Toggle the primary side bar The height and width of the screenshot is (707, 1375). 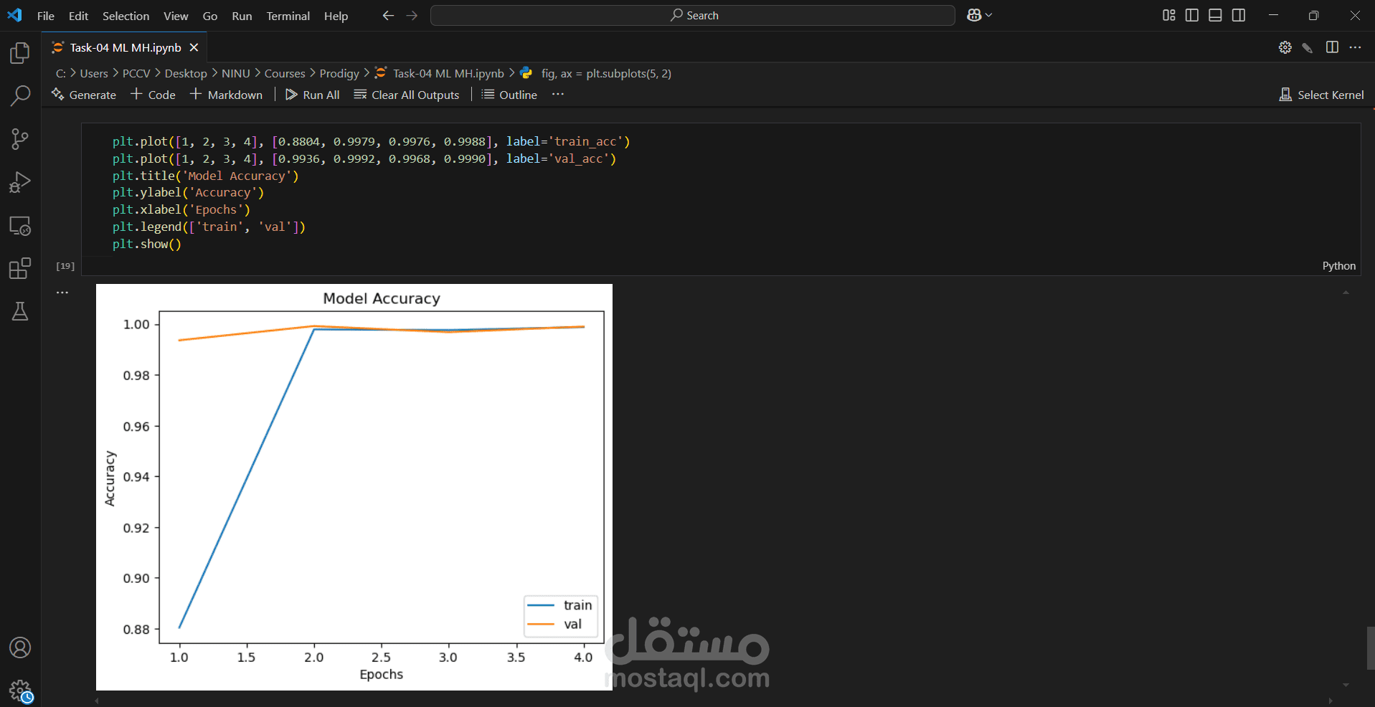pos(1192,15)
